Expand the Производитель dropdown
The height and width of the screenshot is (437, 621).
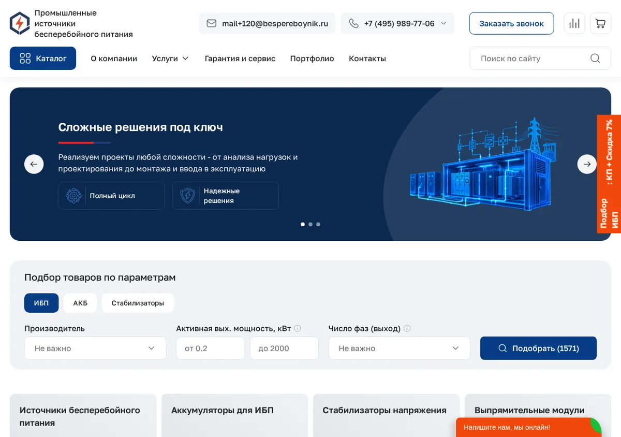(95, 348)
